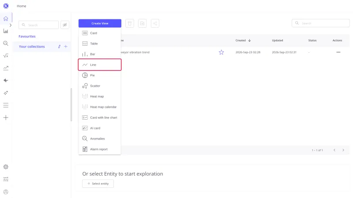353x198 pixels.
Task: Click the Updated column header
Action: (278, 40)
